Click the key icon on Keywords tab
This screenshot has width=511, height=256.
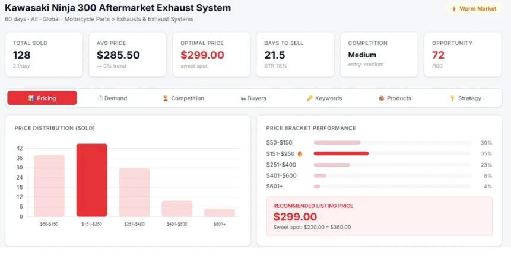point(310,98)
